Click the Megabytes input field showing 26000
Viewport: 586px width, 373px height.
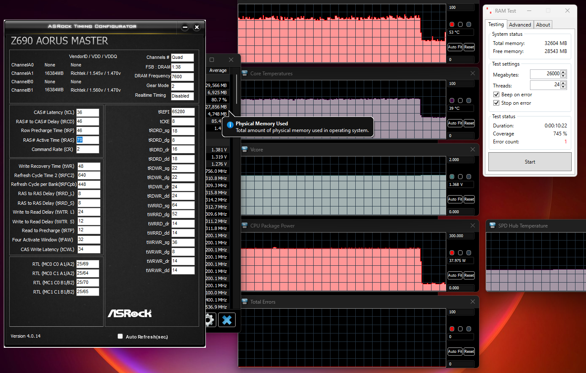point(545,74)
